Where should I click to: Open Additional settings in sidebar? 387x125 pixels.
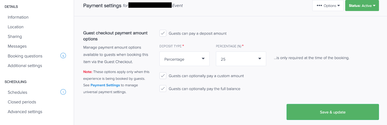(x=25, y=65)
